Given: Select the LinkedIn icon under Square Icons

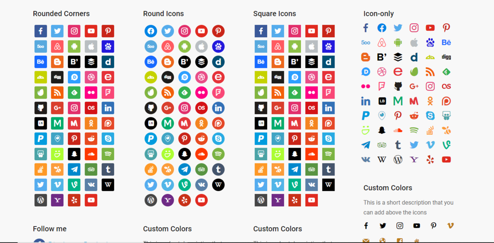Looking at the screenshot, I should [x=328, y=108].
